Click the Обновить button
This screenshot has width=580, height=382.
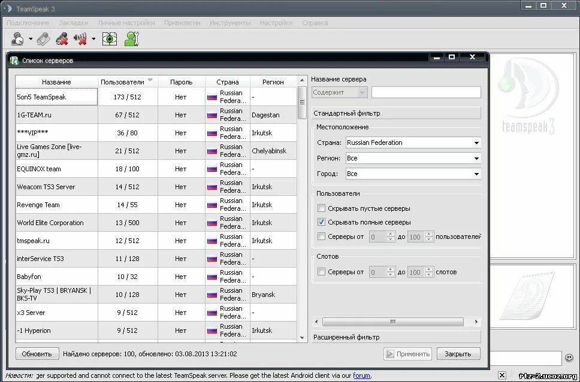tap(37, 354)
